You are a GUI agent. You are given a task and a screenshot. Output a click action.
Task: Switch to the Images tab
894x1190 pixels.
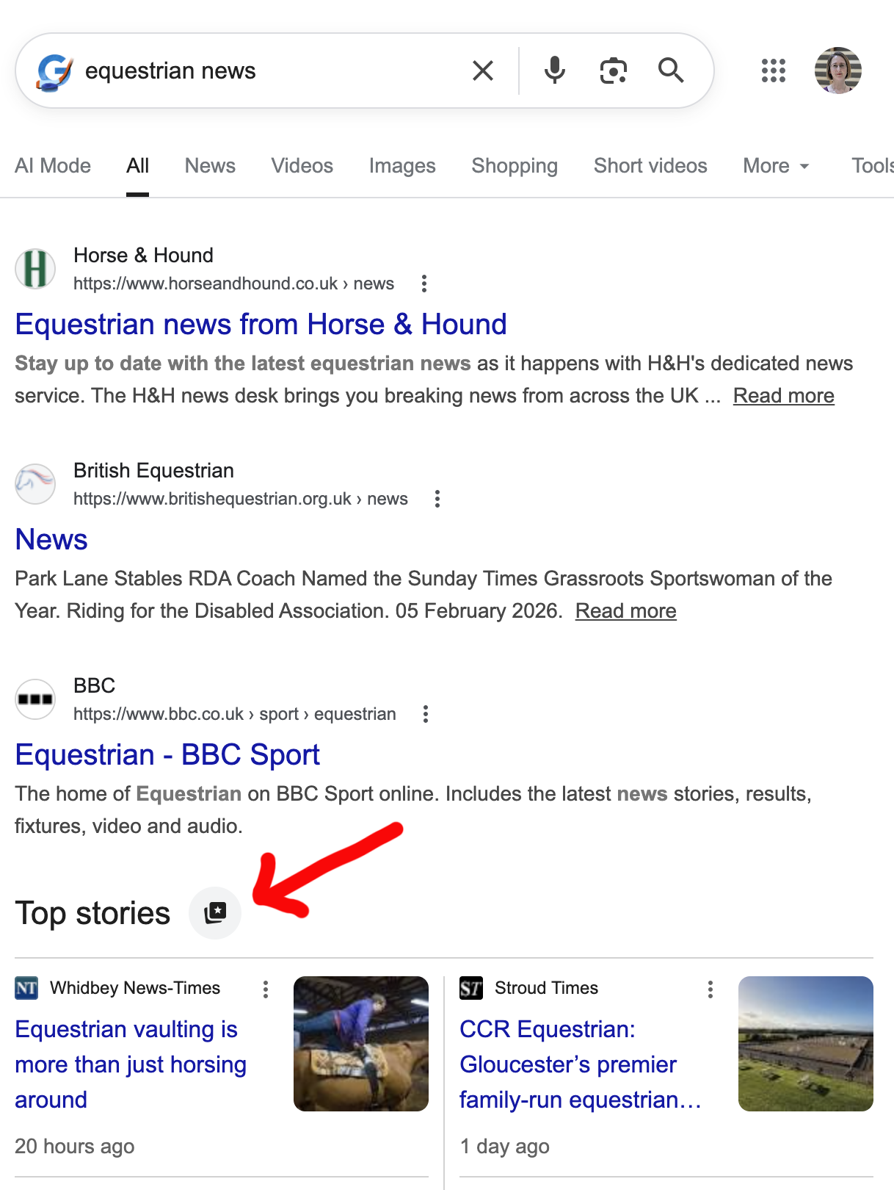click(x=402, y=166)
